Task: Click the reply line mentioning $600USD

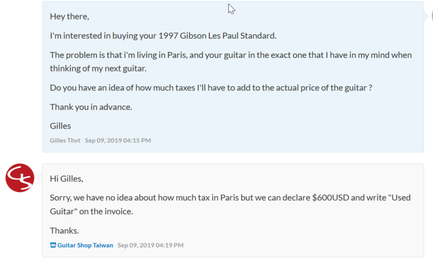Action: [230, 198]
